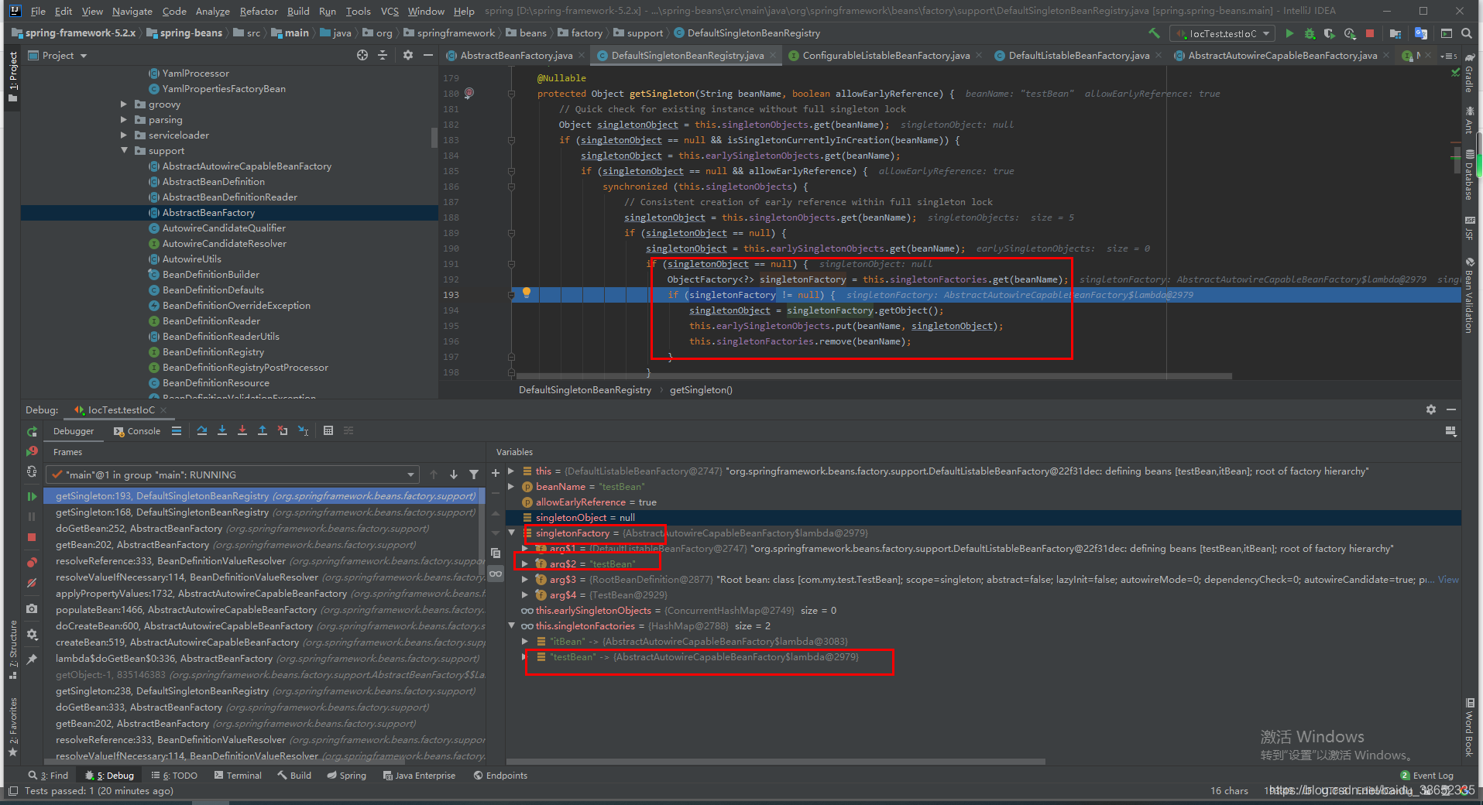Click the getSingleton() breadcrumb

pyautogui.click(x=701, y=389)
